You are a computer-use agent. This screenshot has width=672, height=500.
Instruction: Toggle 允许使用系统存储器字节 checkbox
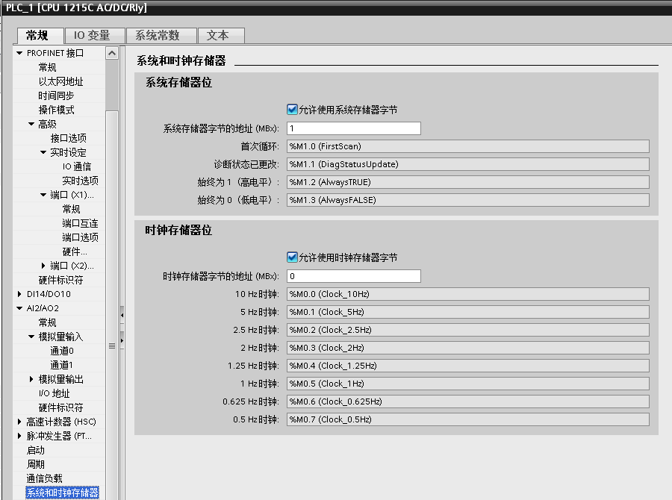pyautogui.click(x=292, y=110)
